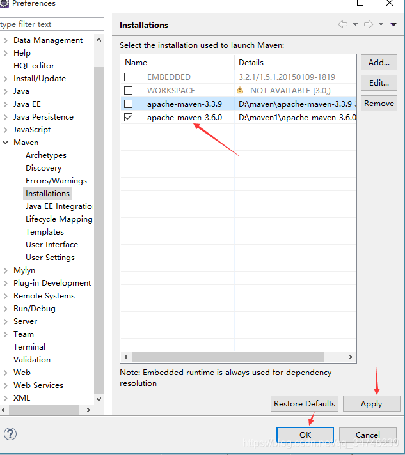Check the apache-maven-3.3.9 checkbox

tap(128, 104)
